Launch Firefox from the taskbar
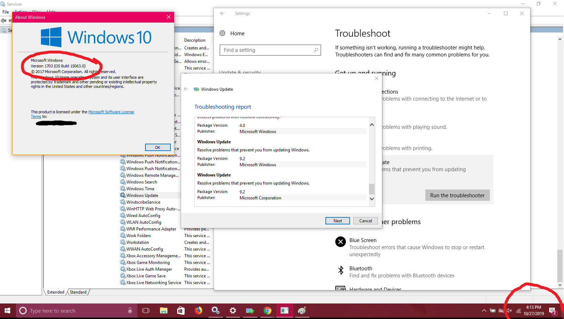564x319 pixels. coord(198,311)
